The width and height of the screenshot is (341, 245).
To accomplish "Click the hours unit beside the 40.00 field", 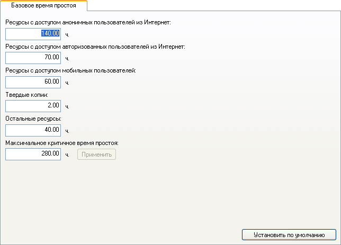I will (x=67, y=131).
